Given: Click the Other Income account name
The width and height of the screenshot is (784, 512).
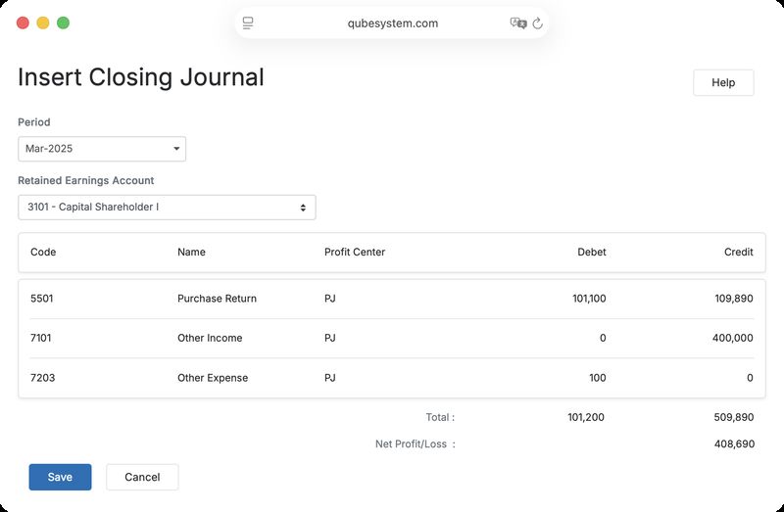Looking at the screenshot, I should pyautogui.click(x=210, y=338).
